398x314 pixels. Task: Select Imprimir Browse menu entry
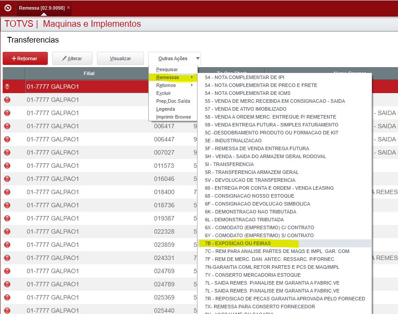(x=173, y=117)
